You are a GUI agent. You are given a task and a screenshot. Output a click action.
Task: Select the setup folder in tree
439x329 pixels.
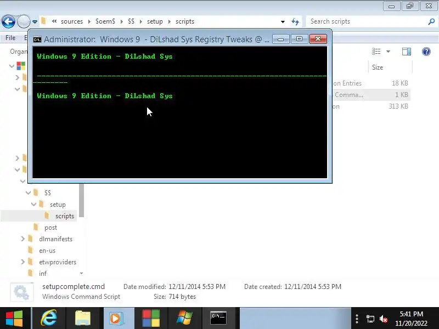(x=58, y=205)
